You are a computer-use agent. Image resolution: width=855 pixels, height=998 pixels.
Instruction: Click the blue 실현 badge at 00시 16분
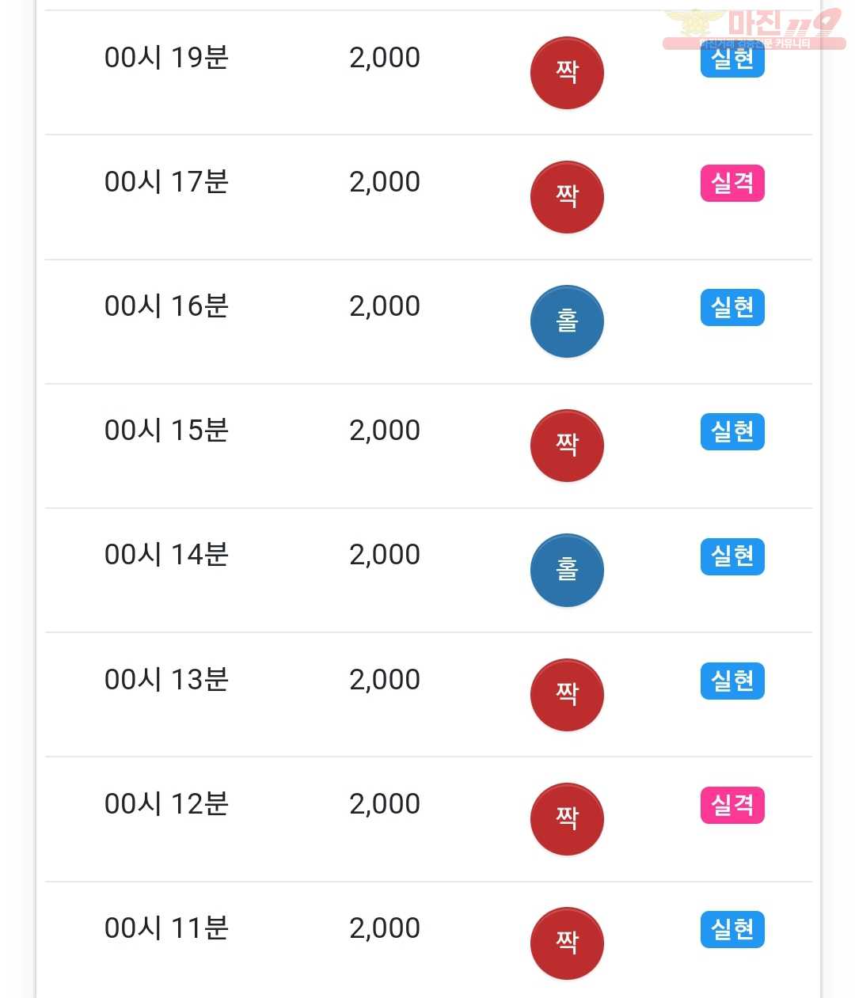pyautogui.click(x=732, y=307)
